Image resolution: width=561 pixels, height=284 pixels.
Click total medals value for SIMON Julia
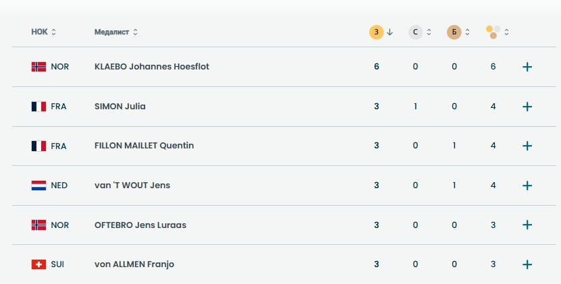[x=493, y=107]
